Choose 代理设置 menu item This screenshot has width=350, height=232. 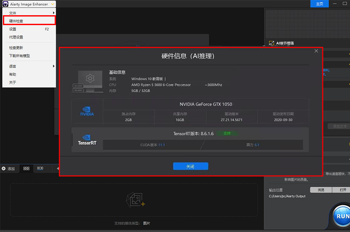(29, 37)
